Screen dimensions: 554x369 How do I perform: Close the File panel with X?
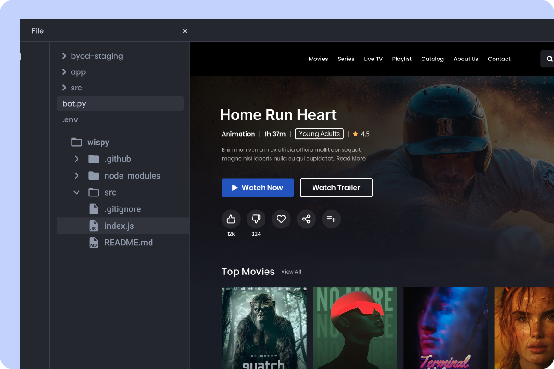tap(185, 31)
